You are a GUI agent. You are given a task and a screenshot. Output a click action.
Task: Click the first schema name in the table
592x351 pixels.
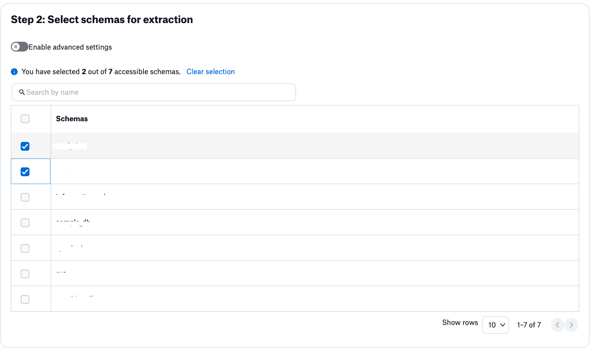tap(70, 146)
